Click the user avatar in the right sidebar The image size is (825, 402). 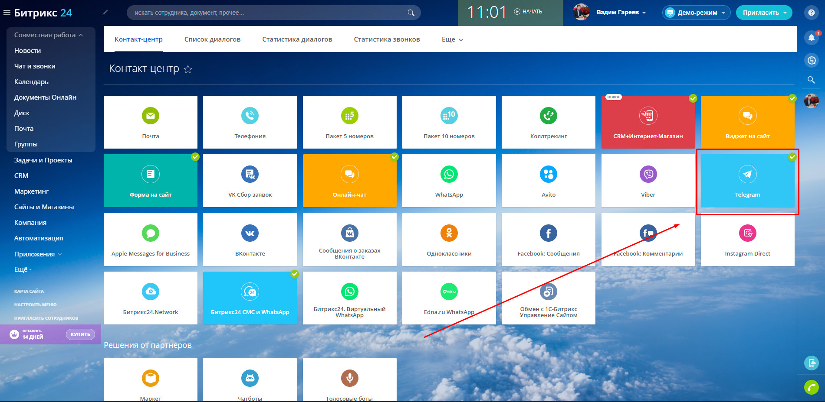811,101
